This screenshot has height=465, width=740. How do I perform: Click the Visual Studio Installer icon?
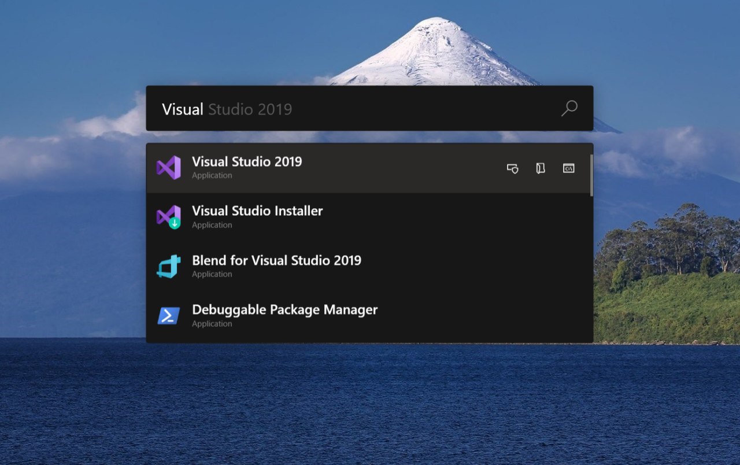pyautogui.click(x=168, y=217)
